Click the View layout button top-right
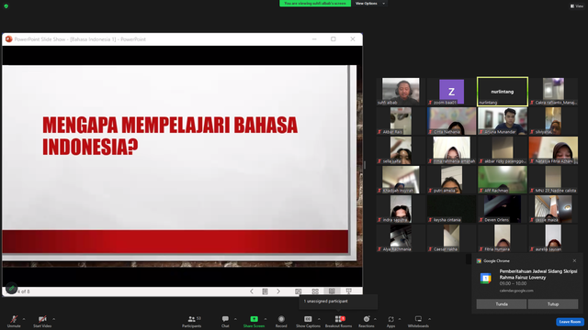 pyautogui.click(x=577, y=6)
